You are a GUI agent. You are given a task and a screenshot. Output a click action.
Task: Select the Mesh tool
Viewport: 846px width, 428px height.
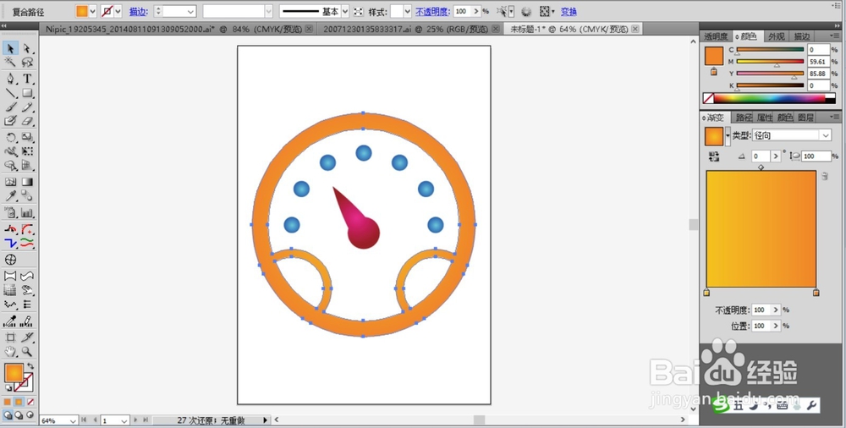10,182
